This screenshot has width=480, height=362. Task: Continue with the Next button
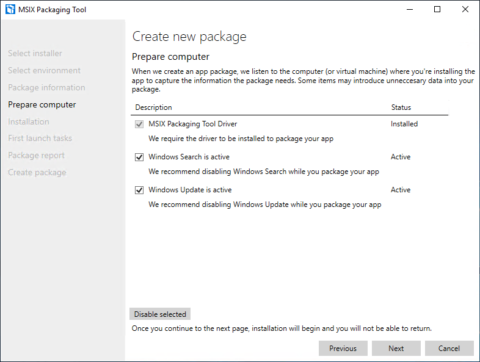click(x=396, y=348)
